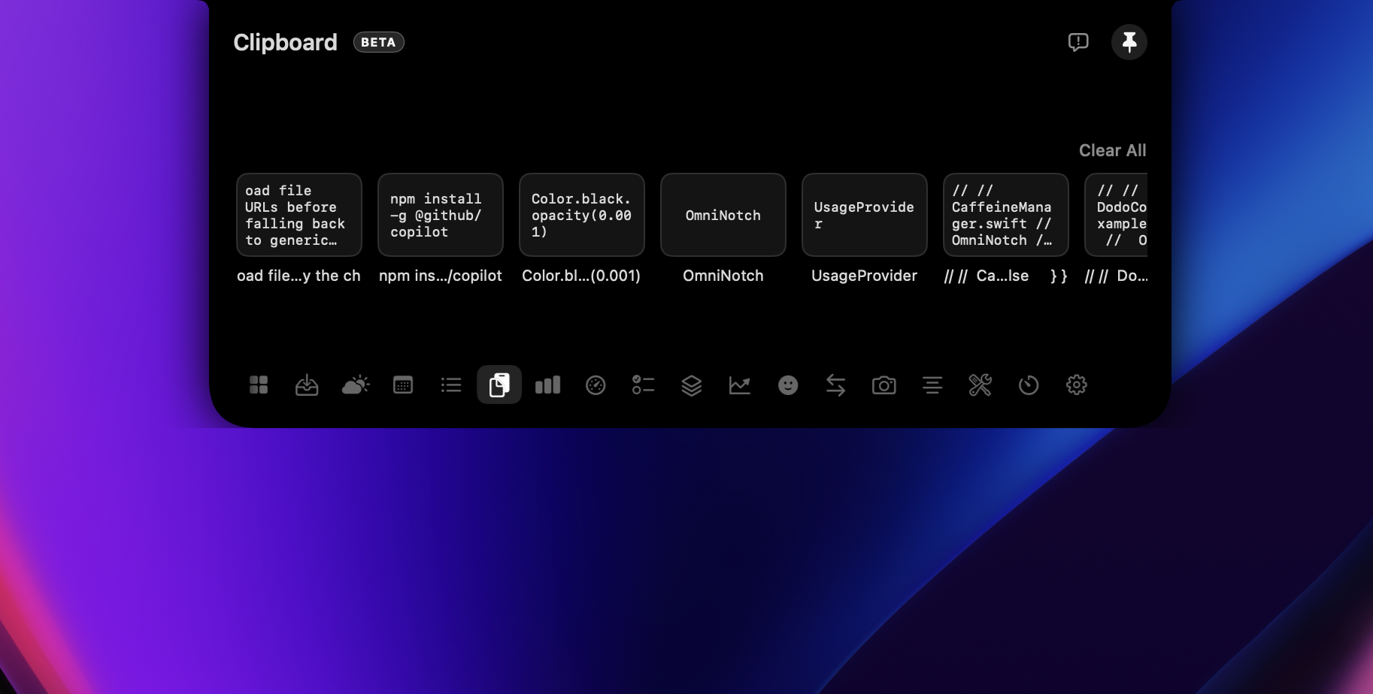Click Clear All

1113,150
